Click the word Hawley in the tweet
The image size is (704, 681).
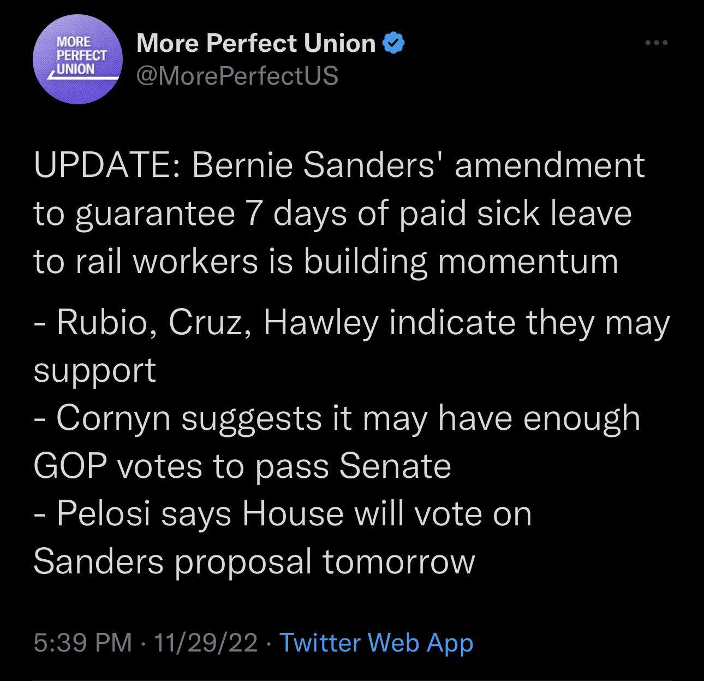(321, 323)
